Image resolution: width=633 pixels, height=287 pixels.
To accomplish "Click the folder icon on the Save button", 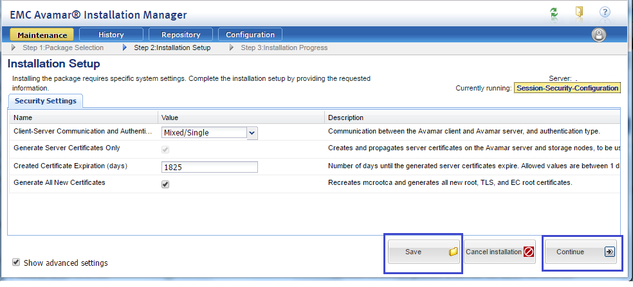I will (x=452, y=252).
